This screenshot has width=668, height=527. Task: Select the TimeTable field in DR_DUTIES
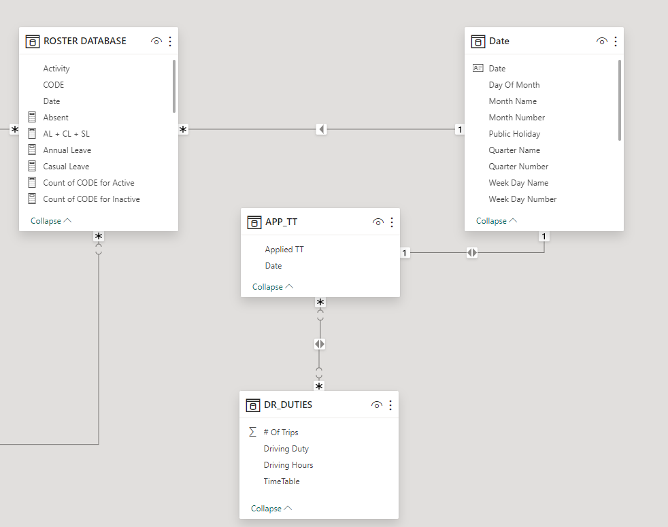pyautogui.click(x=282, y=481)
